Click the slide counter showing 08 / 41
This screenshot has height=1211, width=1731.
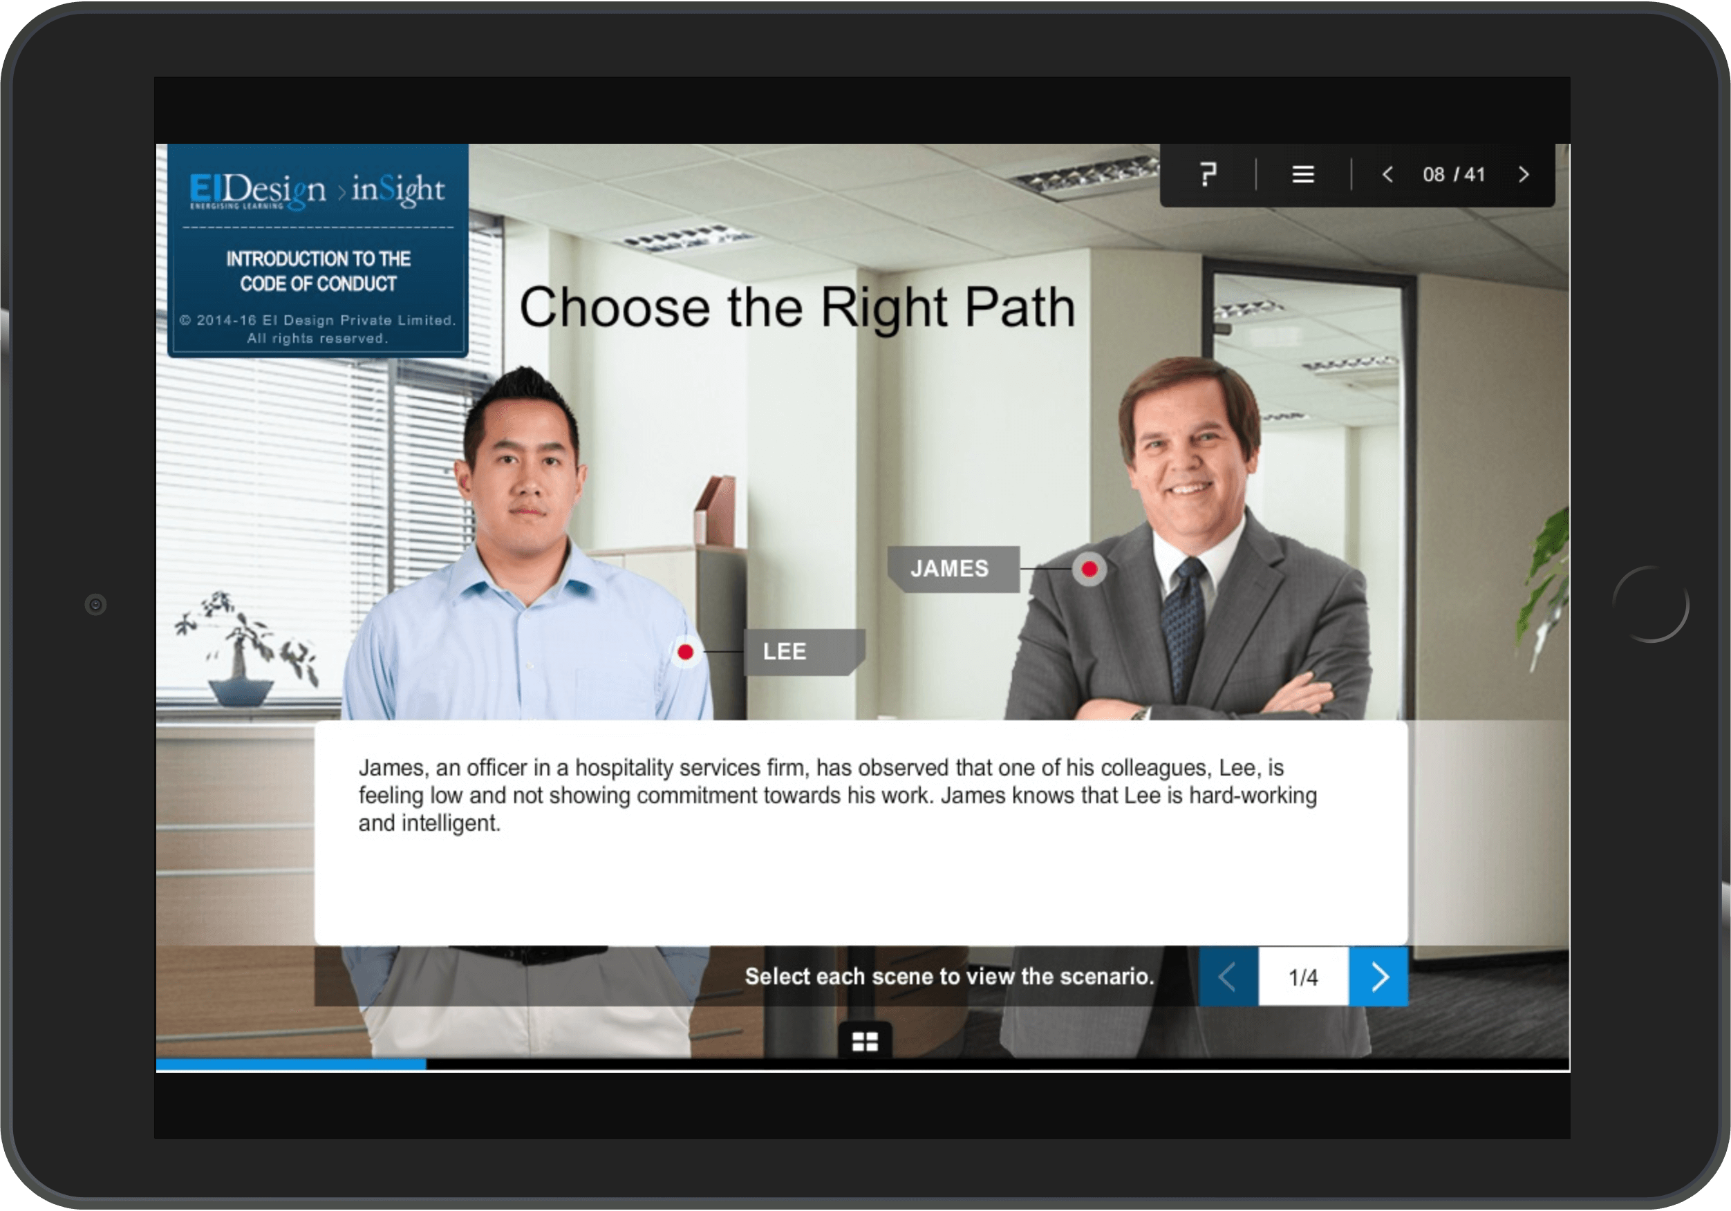[1454, 174]
